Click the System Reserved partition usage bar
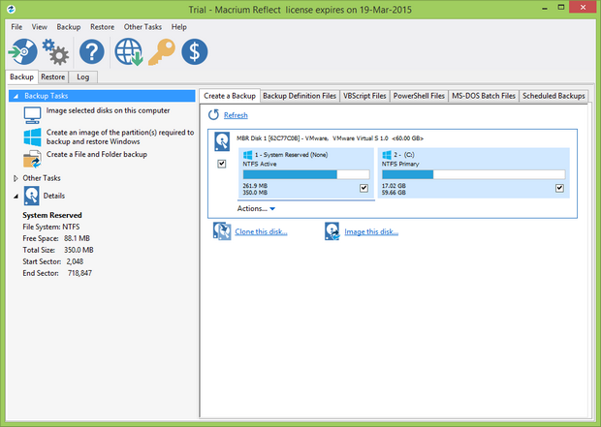 [x=306, y=174]
